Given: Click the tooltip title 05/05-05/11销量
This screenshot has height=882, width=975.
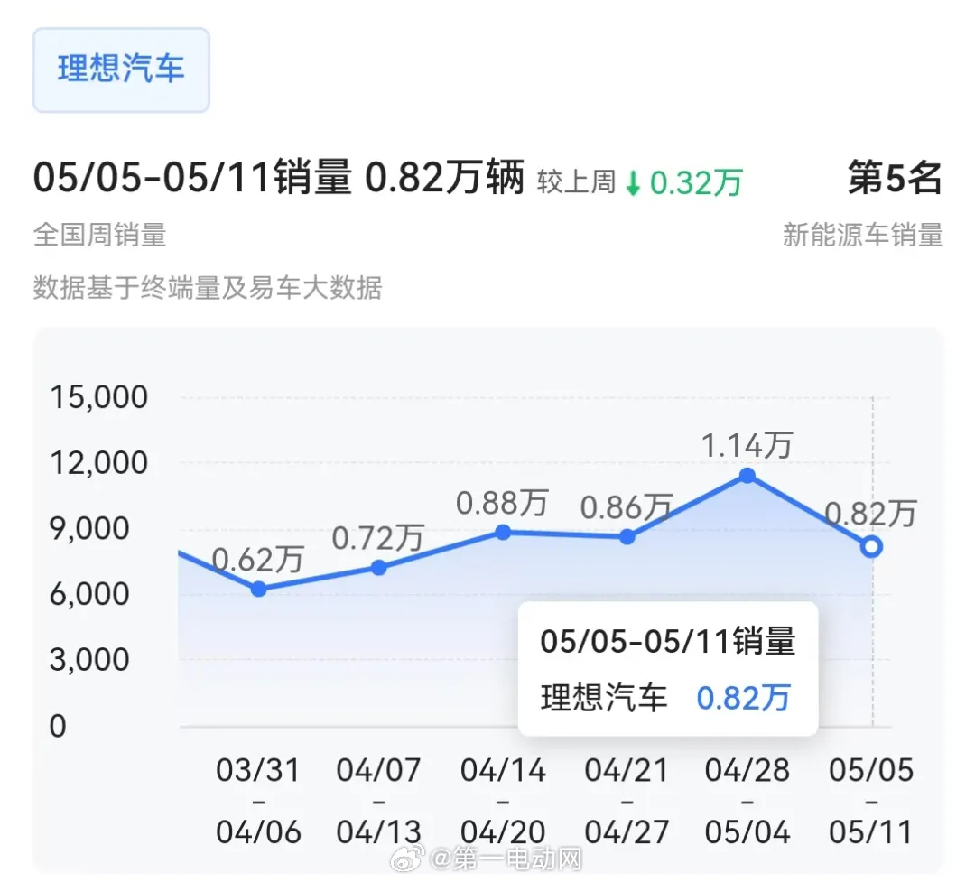Looking at the screenshot, I should [x=668, y=641].
